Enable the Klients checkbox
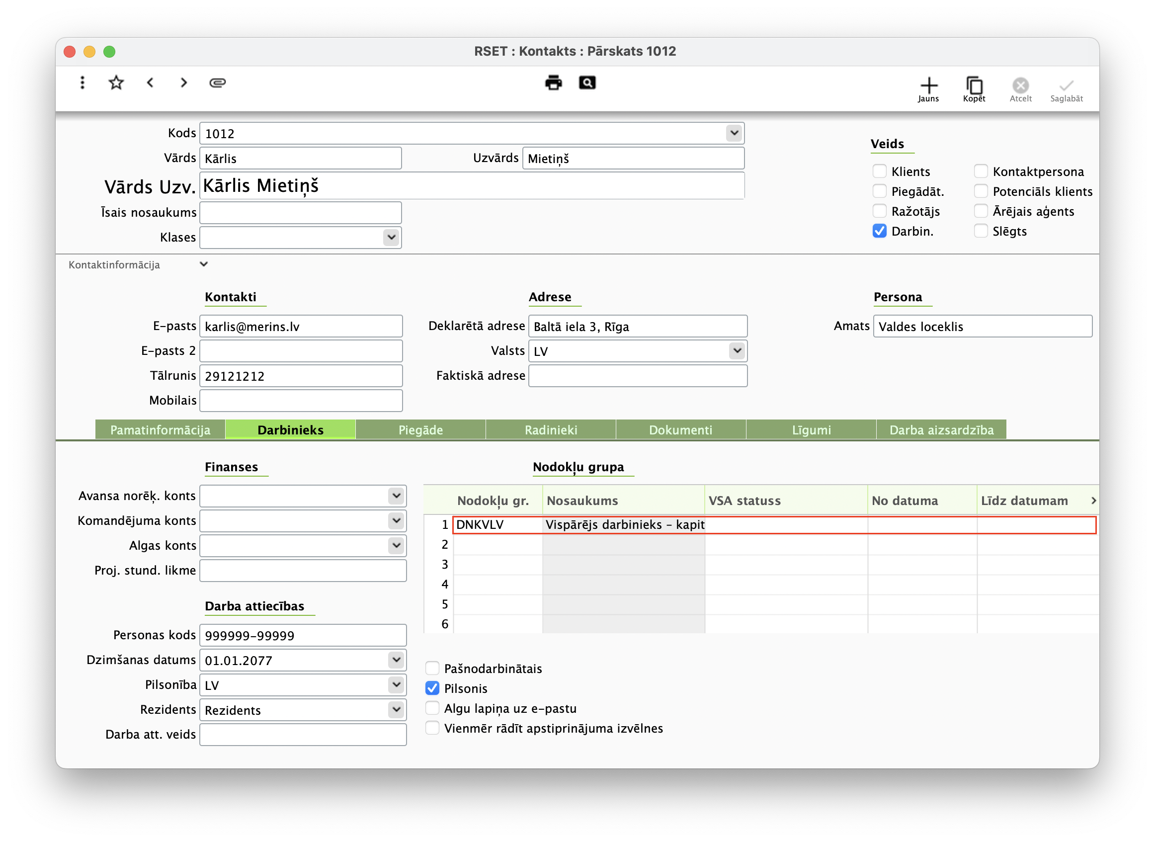Viewport: 1155px width, 842px height. click(x=879, y=171)
